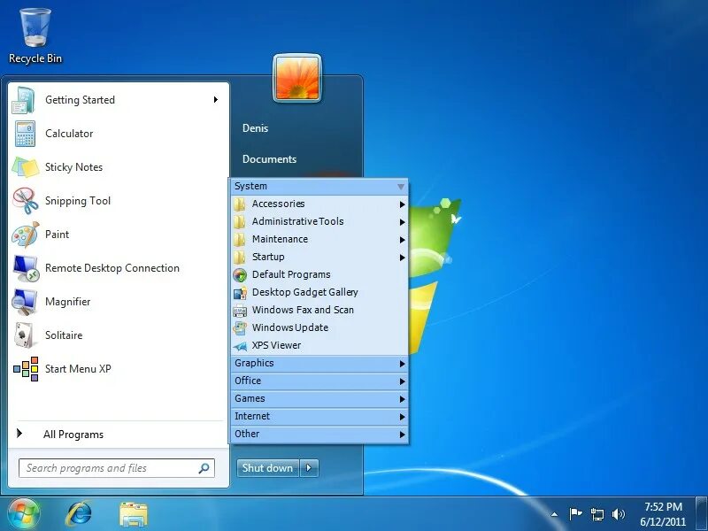Select Windows Fax and Scan label

point(303,311)
